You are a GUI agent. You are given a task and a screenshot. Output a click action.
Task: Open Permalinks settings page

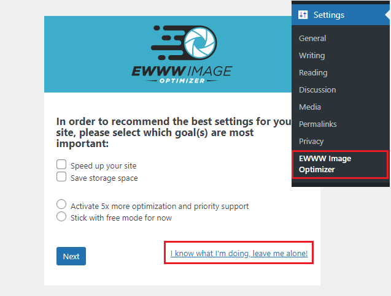318,124
